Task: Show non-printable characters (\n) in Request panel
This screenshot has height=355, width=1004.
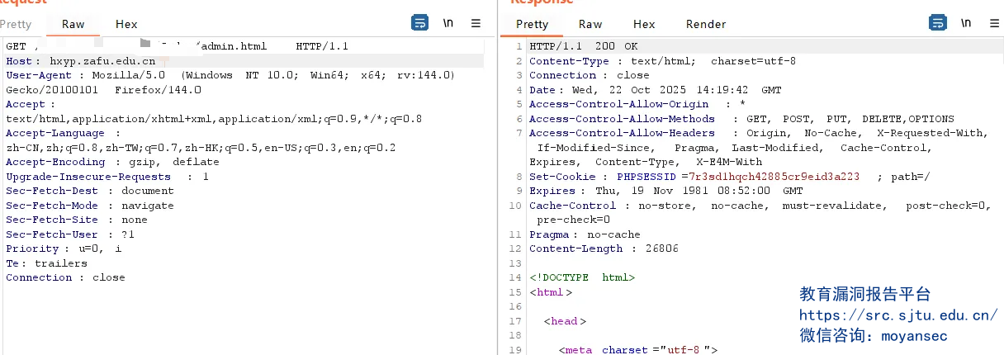Action: (x=448, y=23)
